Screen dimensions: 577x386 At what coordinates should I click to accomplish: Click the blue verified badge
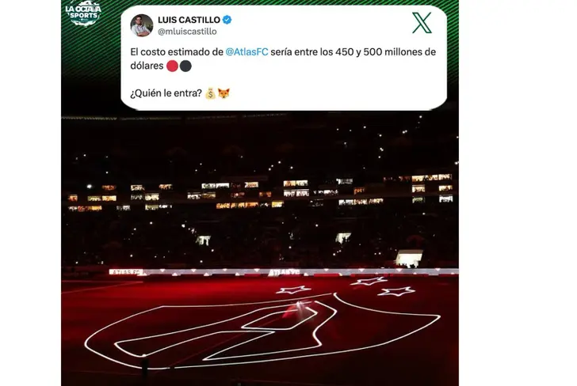point(227,20)
